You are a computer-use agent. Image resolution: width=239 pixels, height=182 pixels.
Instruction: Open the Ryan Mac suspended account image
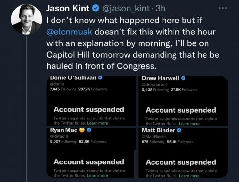pos(91,153)
